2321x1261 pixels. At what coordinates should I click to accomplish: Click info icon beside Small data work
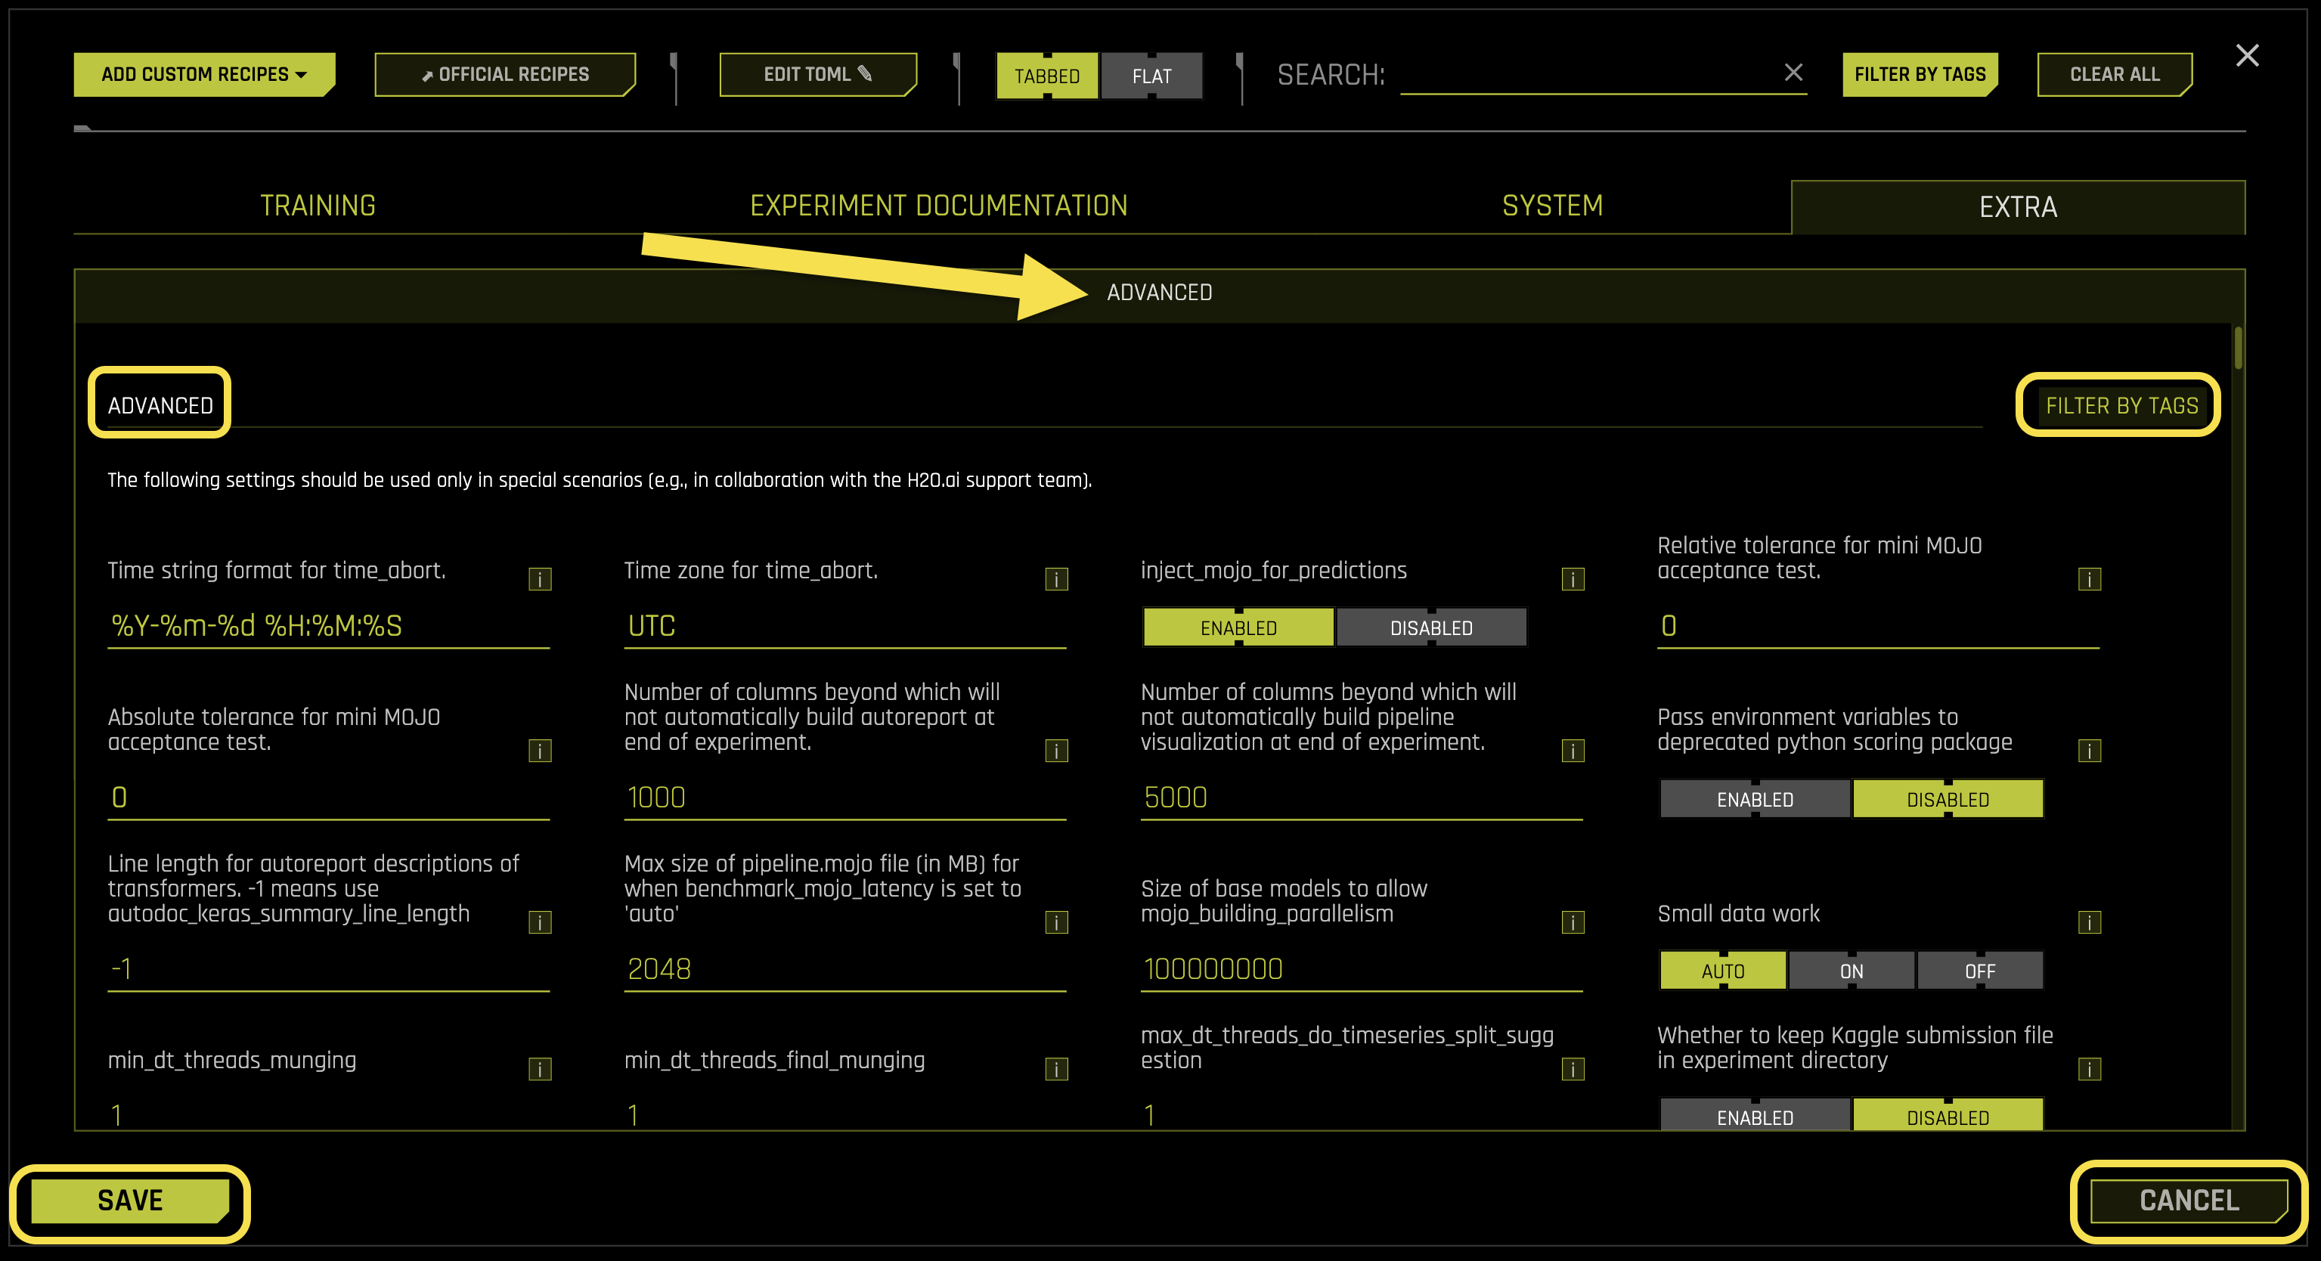pos(2090,922)
